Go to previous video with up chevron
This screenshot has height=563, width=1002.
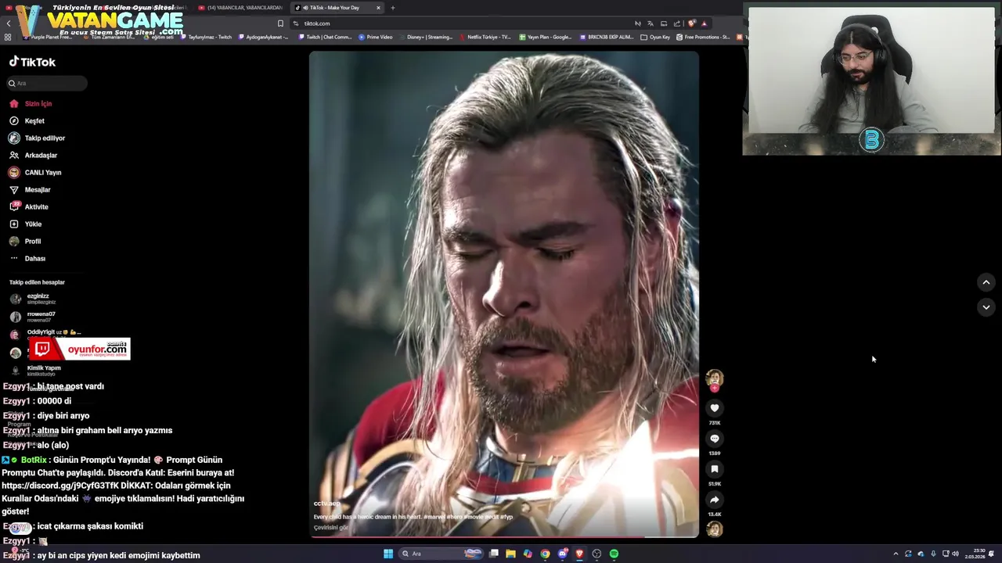coord(986,282)
